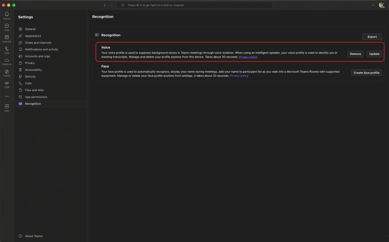Update the voice profile
389x242 pixels.
pos(374,54)
